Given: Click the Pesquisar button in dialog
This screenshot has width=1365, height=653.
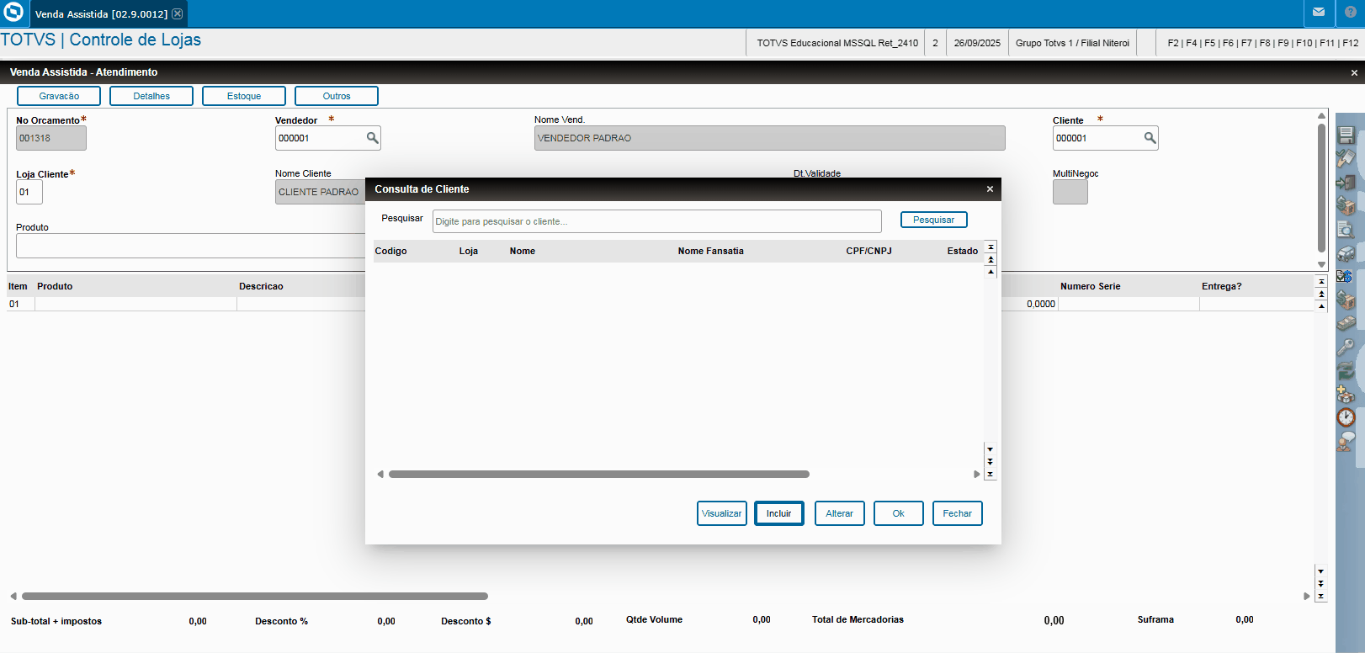Looking at the screenshot, I should [934, 220].
